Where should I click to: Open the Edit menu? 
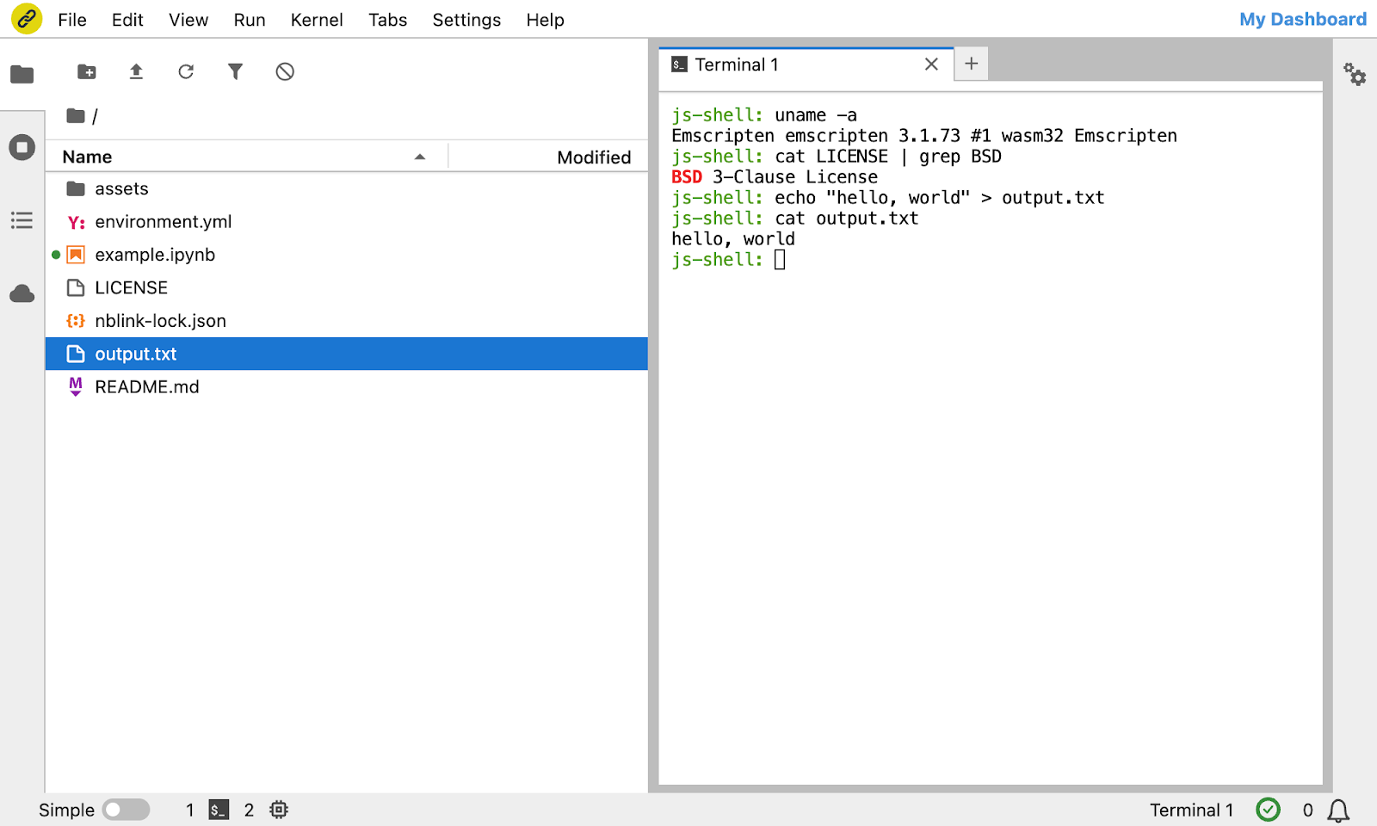pyautogui.click(x=127, y=19)
